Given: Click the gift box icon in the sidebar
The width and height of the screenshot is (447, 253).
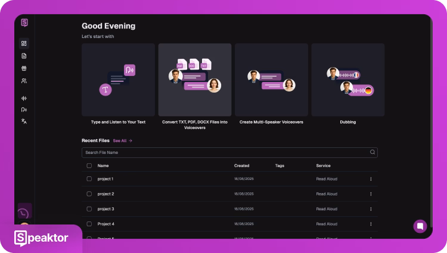Looking at the screenshot, I should click(24, 68).
